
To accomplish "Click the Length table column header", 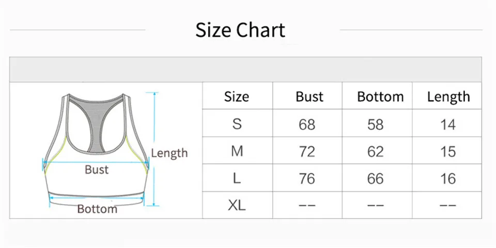I will [448, 96].
